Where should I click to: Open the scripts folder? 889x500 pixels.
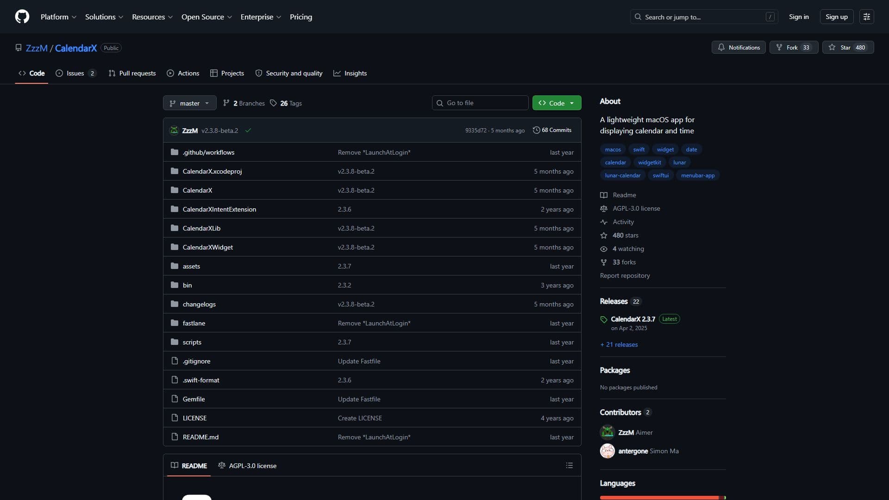[192, 342]
